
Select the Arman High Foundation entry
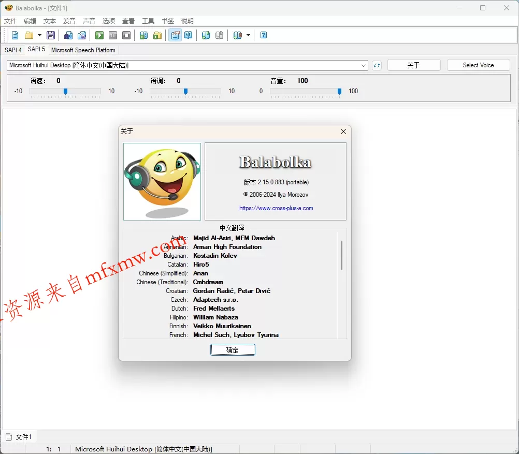pyautogui.click(x=227, y=247)
